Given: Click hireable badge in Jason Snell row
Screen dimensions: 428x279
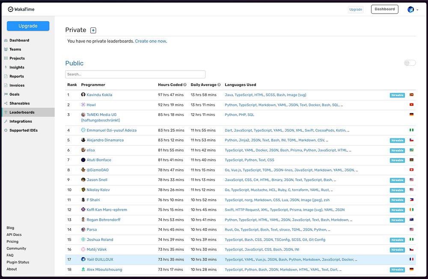Looking at the screenshot, I should [397, 180].
